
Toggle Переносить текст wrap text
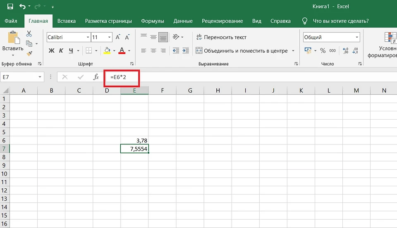222,37
